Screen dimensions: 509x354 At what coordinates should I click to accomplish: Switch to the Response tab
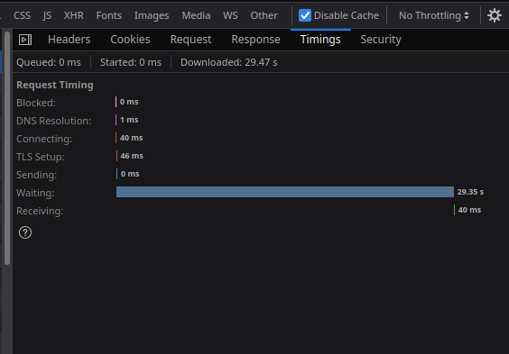coord(255,40)
